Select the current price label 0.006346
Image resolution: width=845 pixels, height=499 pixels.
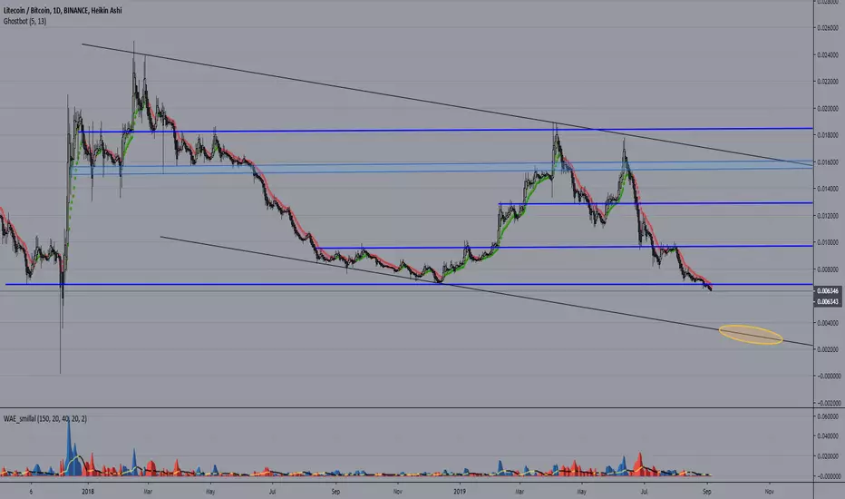tap(827, 290)
